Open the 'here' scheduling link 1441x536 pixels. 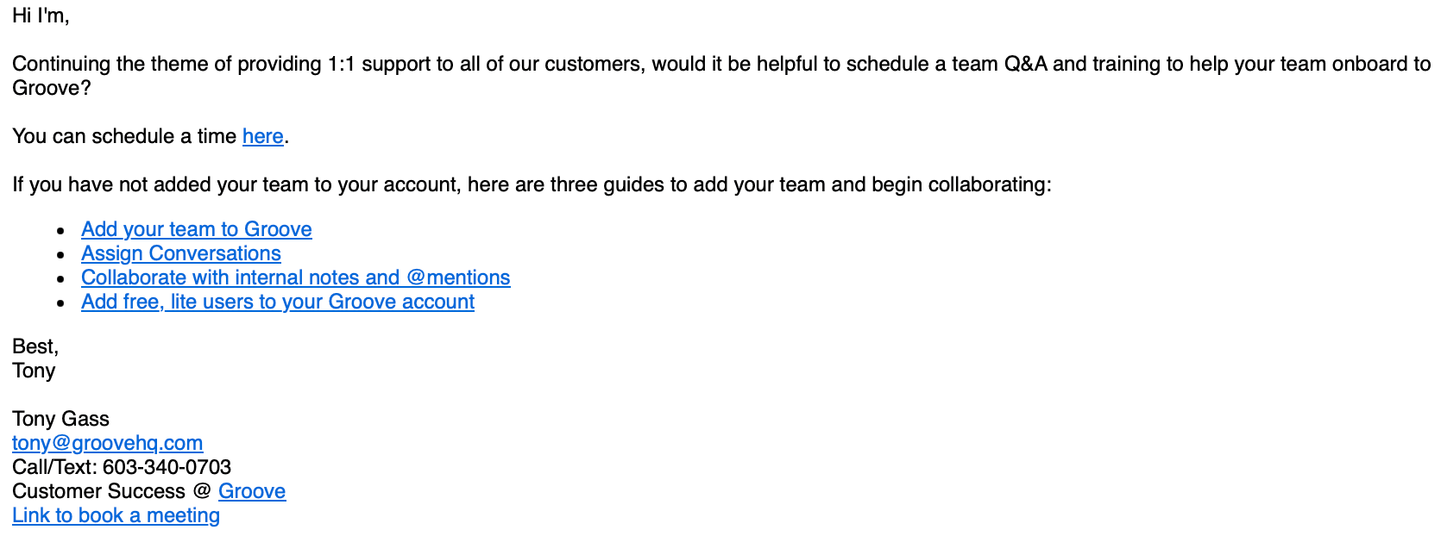pyautogui.click(x=262, y=136)
